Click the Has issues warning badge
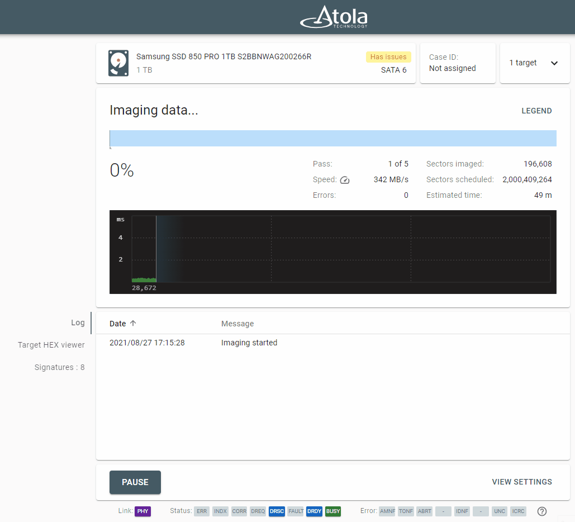This screenshot has width=575, height=522. pos(388,56)
